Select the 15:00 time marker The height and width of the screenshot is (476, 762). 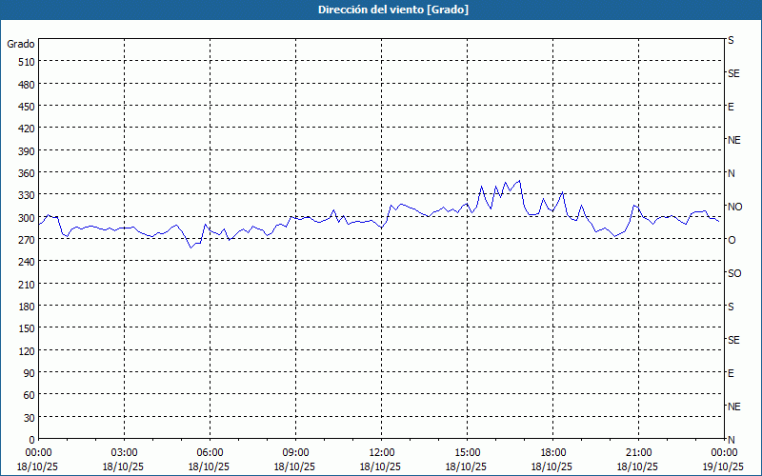[467, 452]
